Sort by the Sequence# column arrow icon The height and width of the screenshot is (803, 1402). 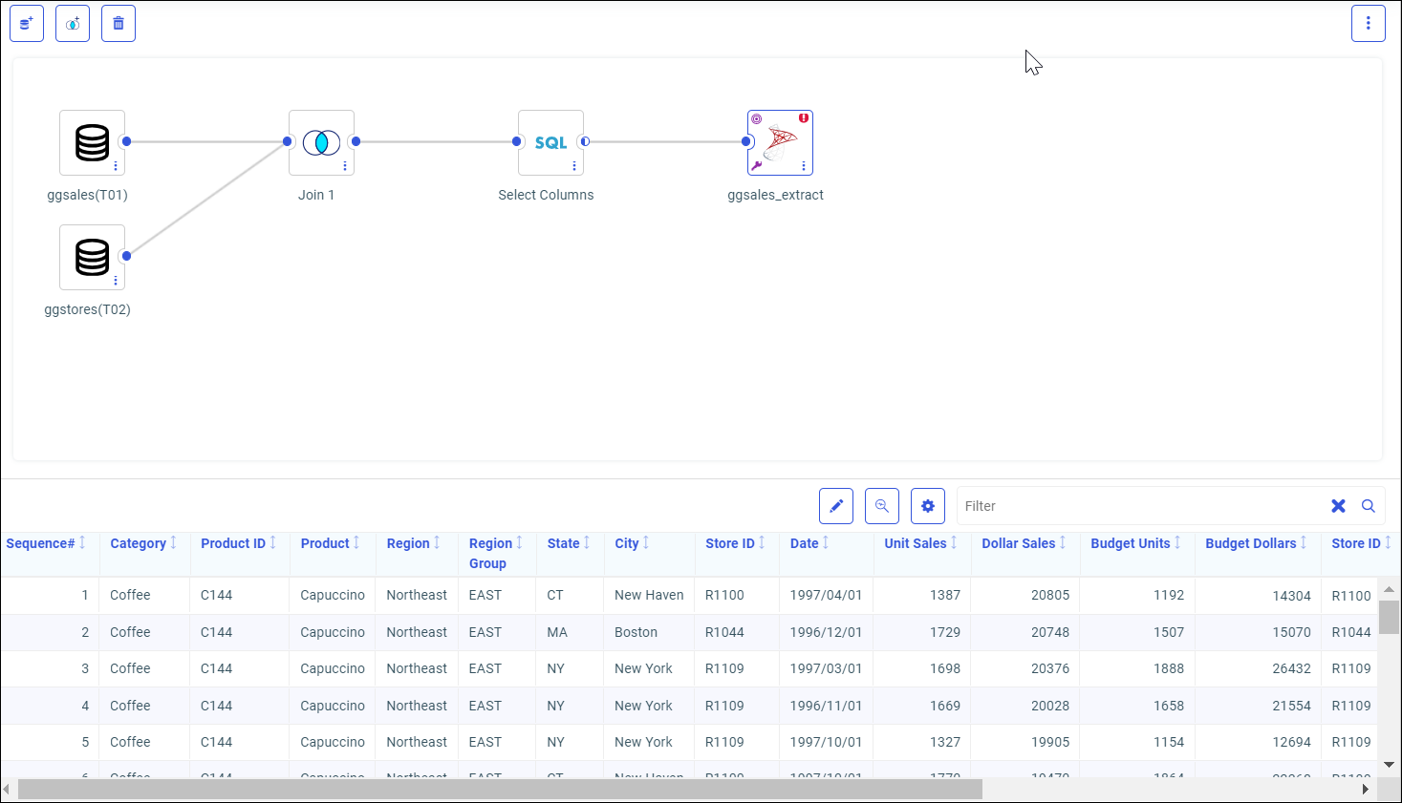point(82,542)
